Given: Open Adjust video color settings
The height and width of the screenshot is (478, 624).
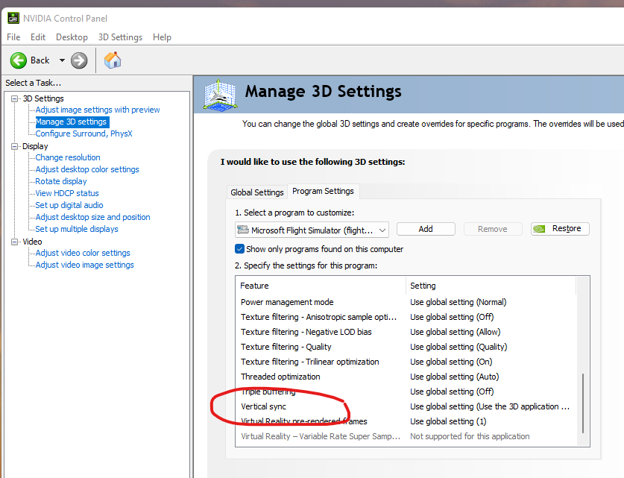Looking at the screenshot, I should point(83,253).
